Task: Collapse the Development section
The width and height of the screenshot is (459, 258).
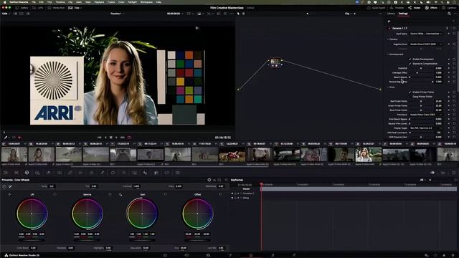Action: point(389,54)
